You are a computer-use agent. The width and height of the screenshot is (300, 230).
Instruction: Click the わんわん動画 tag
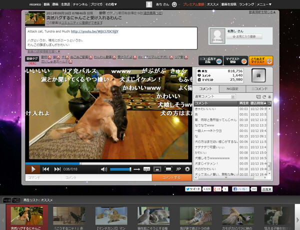[x=103, y=57]
